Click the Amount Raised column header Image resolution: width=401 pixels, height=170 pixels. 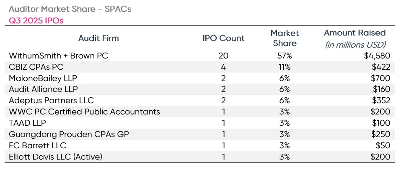coord(354,33)
